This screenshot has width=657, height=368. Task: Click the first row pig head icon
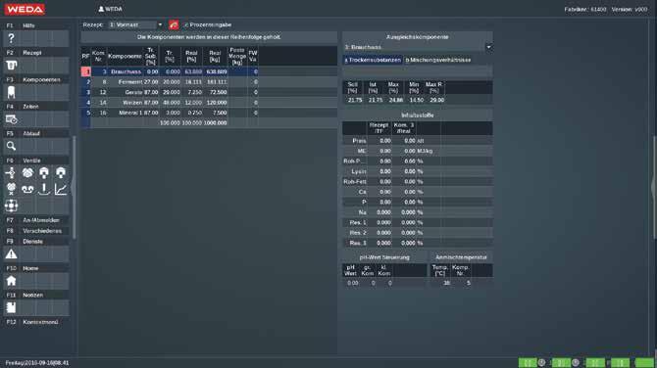[x=27, y=172]
